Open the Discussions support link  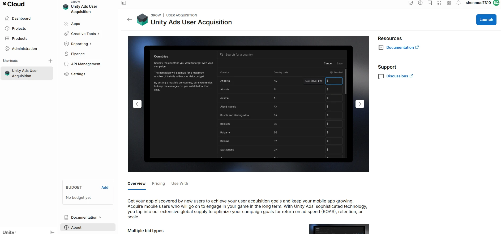(x=400, y=76)
